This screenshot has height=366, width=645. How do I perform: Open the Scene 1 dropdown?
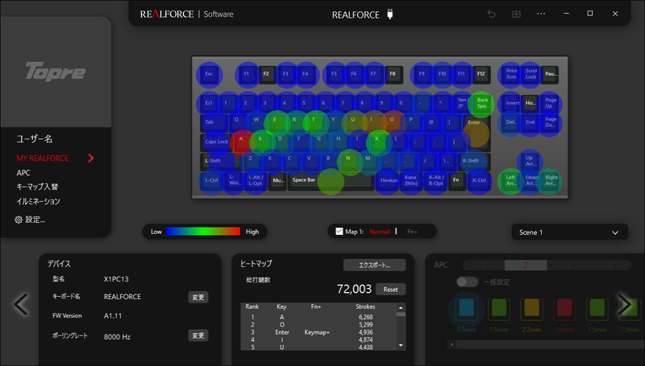pos(569,232)
